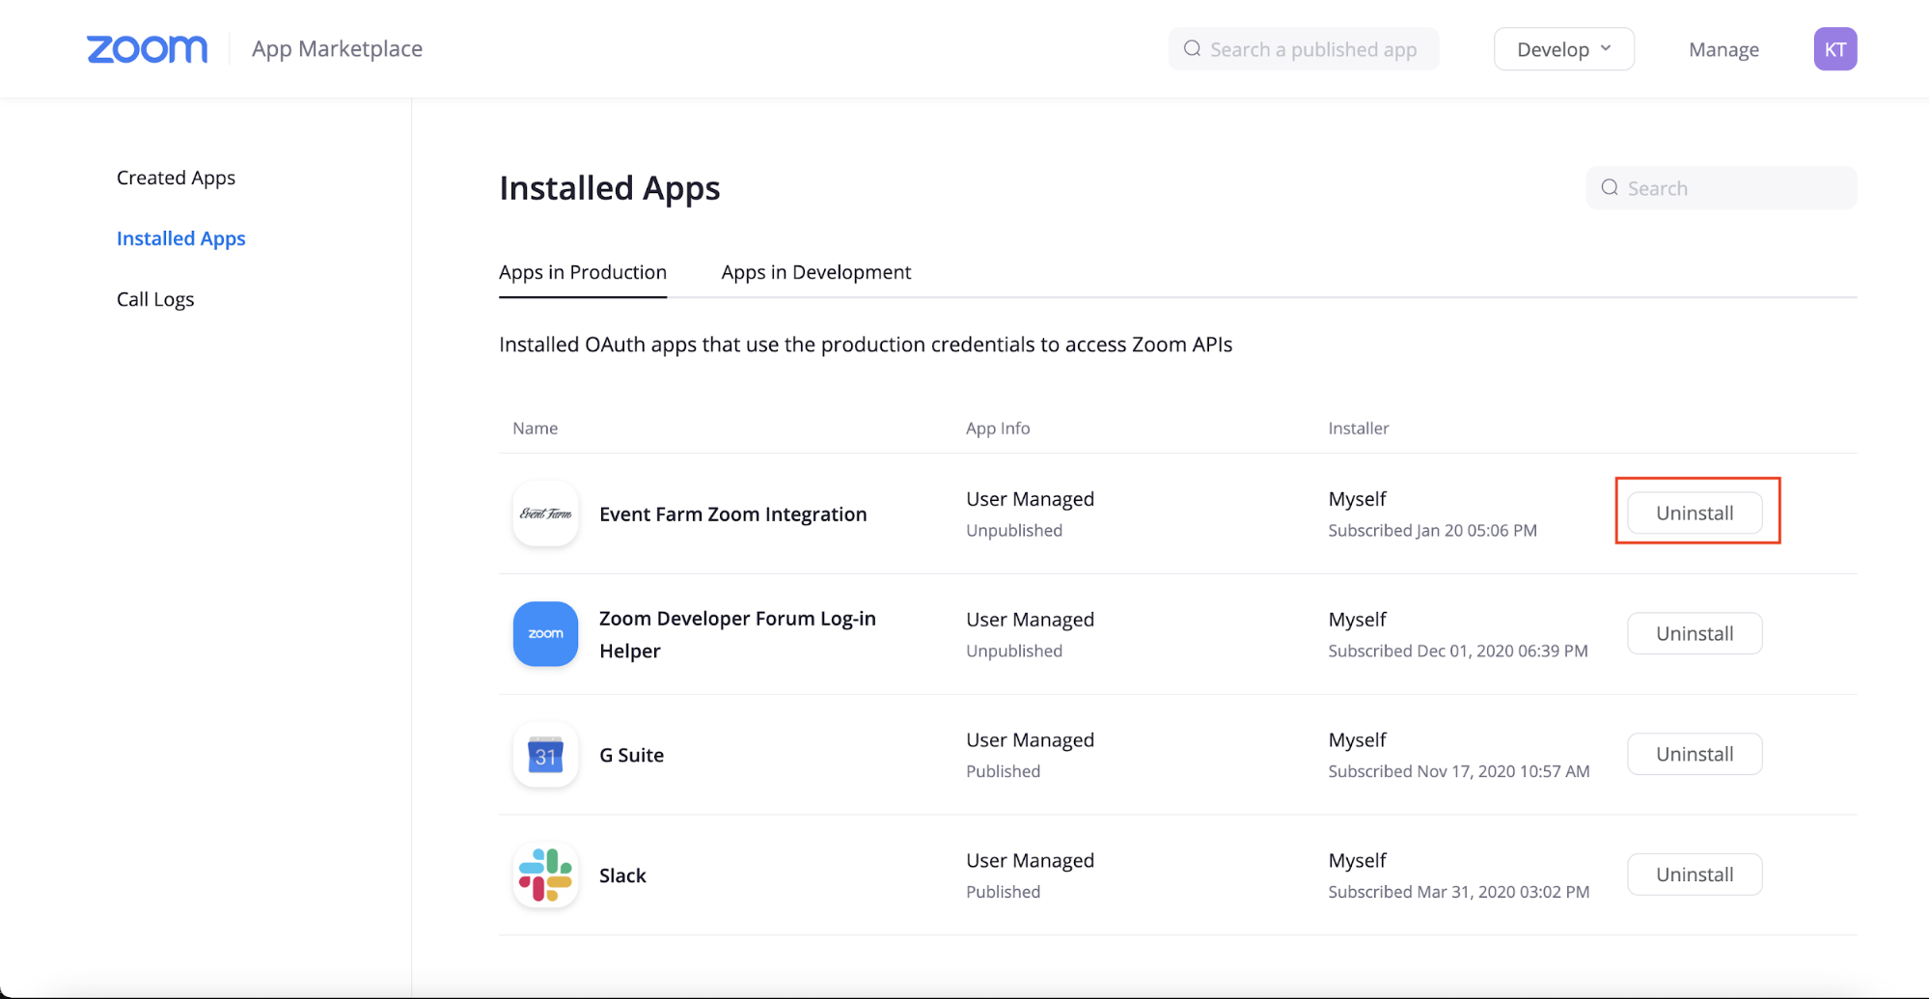Click the Name column header
The image size is (1929, 999).
point(535,428)
